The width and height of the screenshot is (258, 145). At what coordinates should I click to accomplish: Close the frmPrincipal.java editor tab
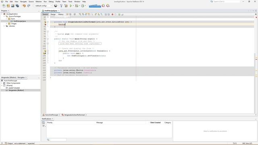point(58,11)
